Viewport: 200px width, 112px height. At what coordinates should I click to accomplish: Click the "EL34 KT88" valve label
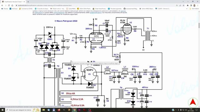[123, 21]
